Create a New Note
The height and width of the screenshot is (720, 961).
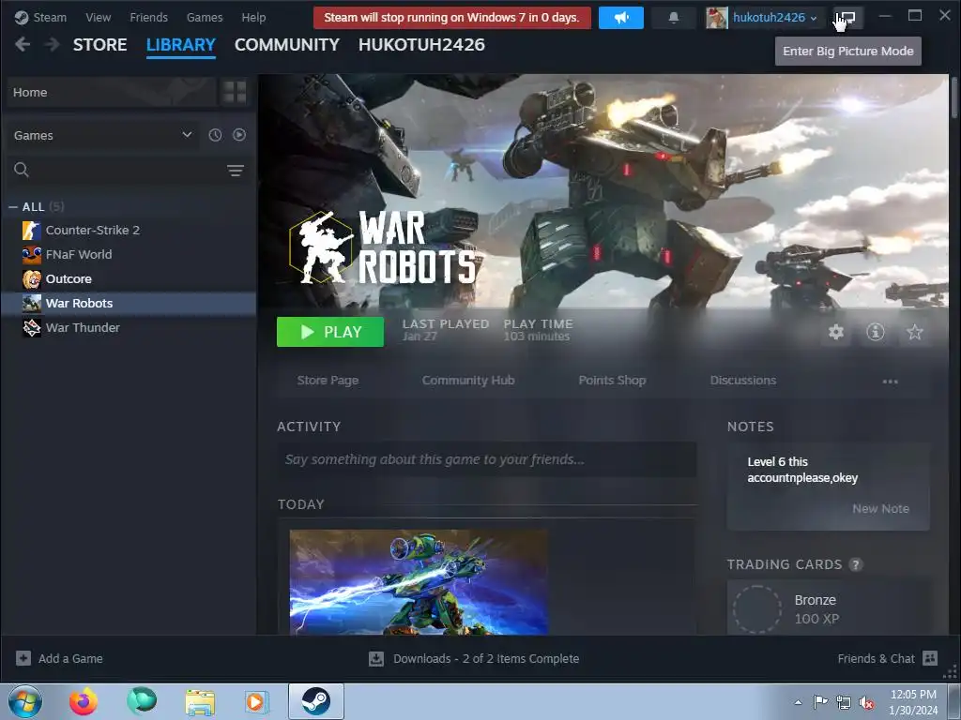pos(880,509)
